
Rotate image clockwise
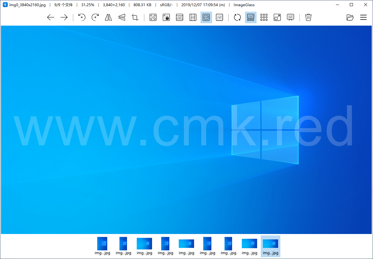click(x=95, y=18)
